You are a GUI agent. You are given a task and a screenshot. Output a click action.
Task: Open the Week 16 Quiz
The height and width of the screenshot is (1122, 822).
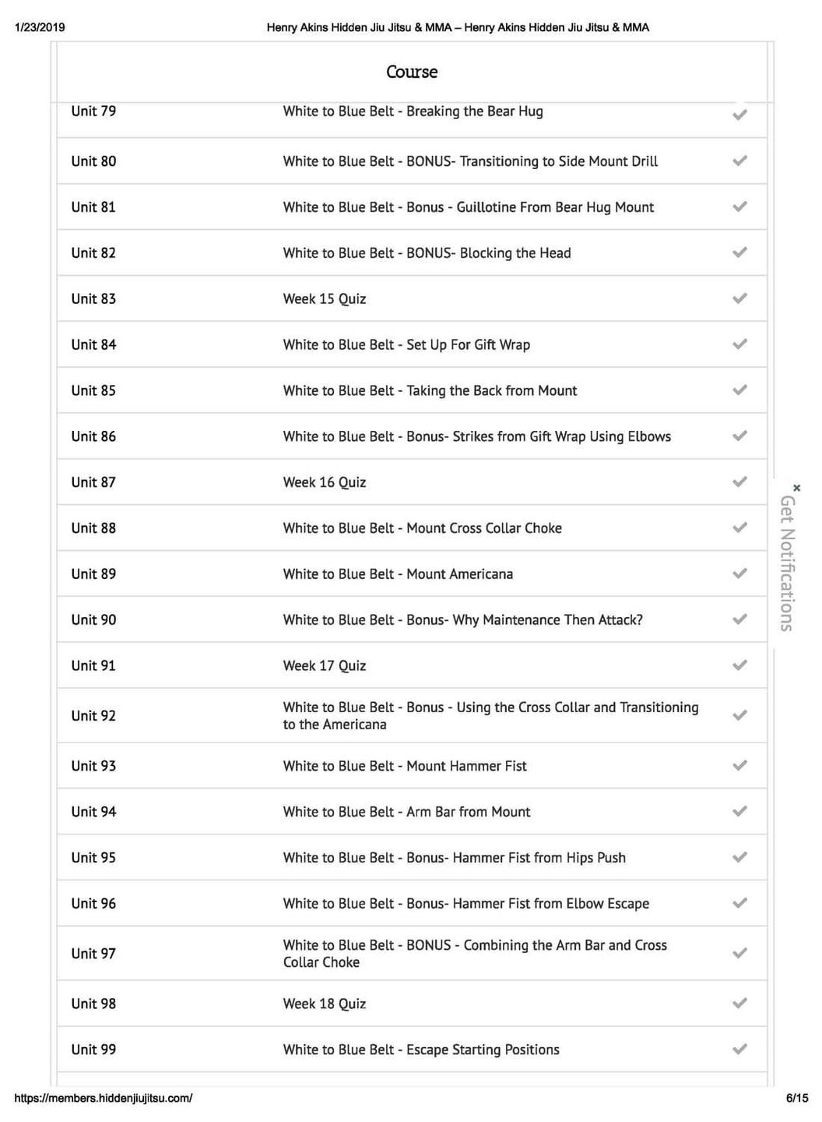[324, 482]
